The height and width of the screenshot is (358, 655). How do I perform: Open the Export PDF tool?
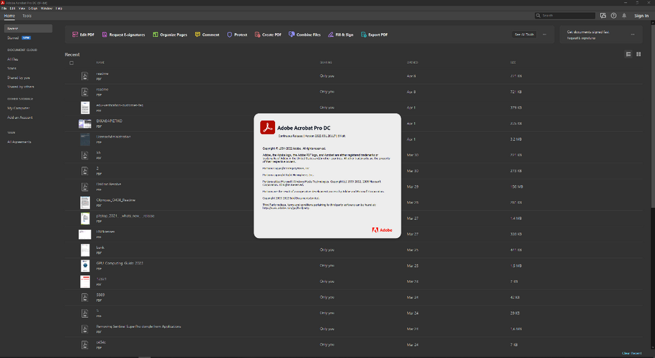(374, 34)
